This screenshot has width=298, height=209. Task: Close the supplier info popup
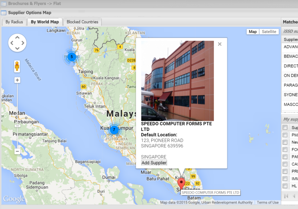[220, 44]
